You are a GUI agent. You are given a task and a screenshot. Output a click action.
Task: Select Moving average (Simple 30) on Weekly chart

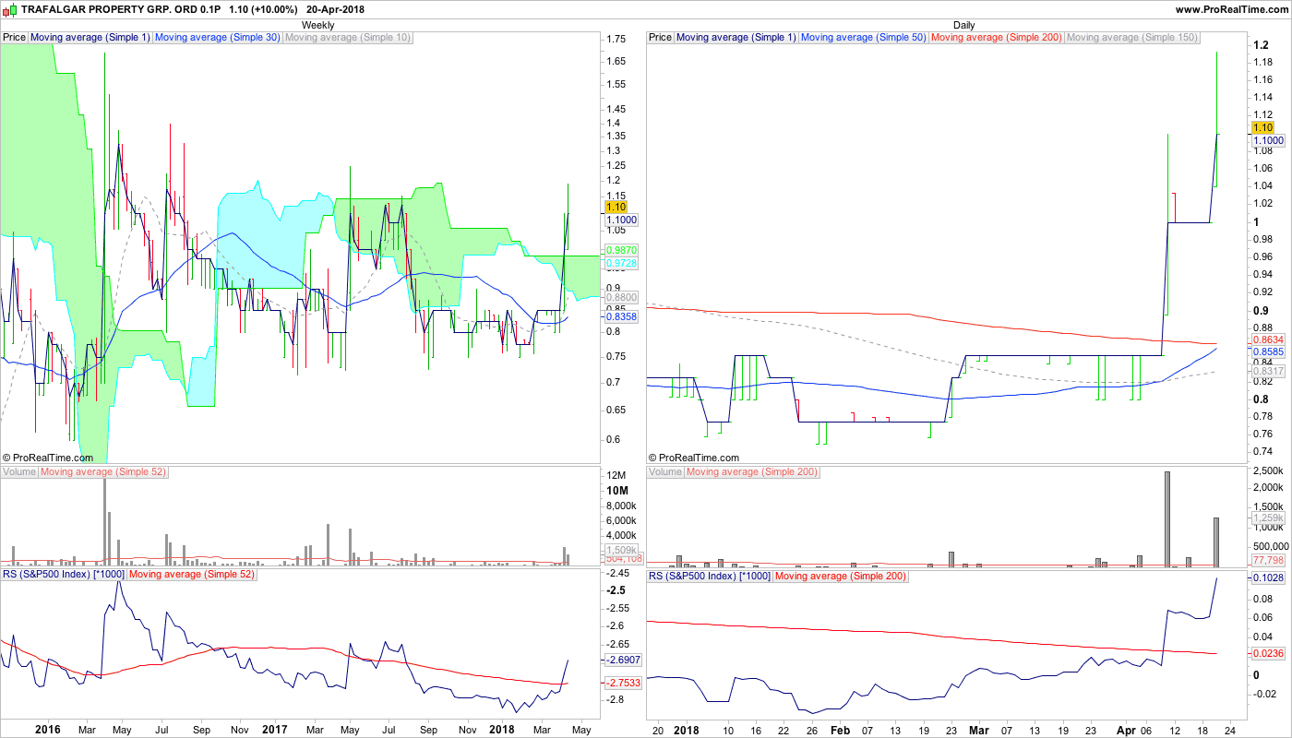click(x=218, y=38)
